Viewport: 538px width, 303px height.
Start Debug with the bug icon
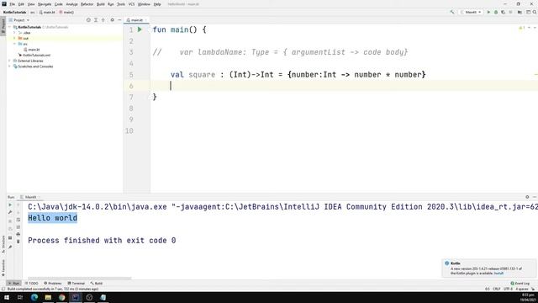click(x=496, y=12)
